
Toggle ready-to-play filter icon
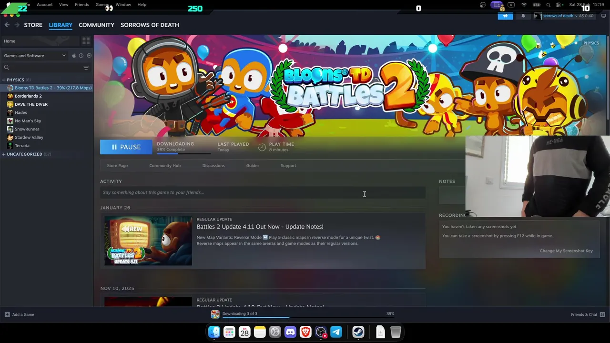click(89, 56)
